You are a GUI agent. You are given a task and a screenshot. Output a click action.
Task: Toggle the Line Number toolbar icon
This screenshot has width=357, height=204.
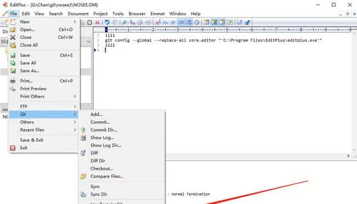189,22
